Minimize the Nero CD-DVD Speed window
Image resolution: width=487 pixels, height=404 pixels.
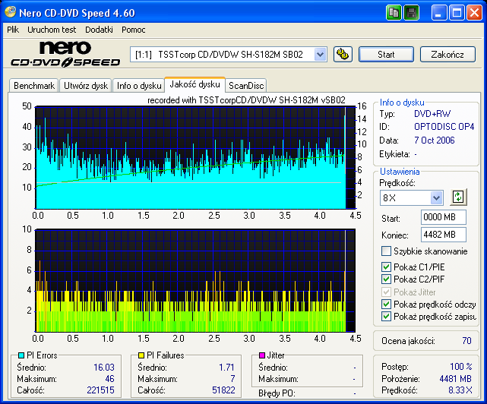point(439,13)
